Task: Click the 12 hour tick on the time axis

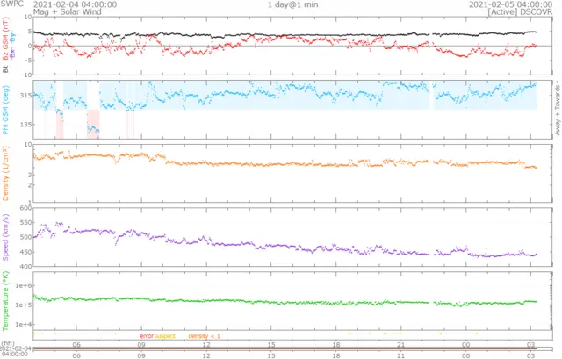Action: [206, 346]
